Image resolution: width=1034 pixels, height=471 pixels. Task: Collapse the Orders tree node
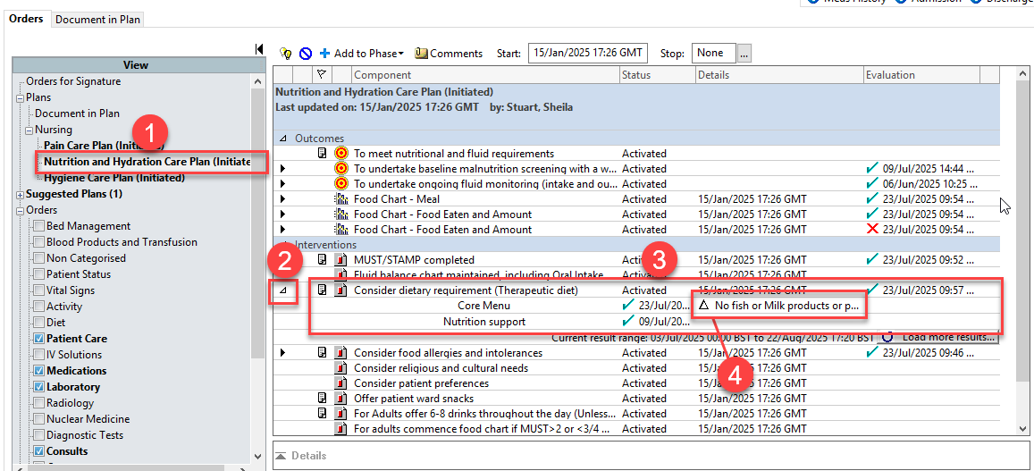(x=20, y=210)
